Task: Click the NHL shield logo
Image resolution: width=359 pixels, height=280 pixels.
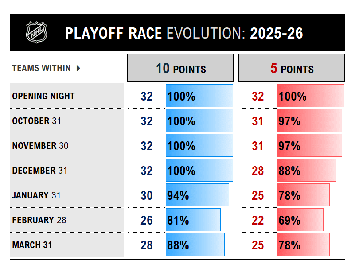Action: point(36,32)
